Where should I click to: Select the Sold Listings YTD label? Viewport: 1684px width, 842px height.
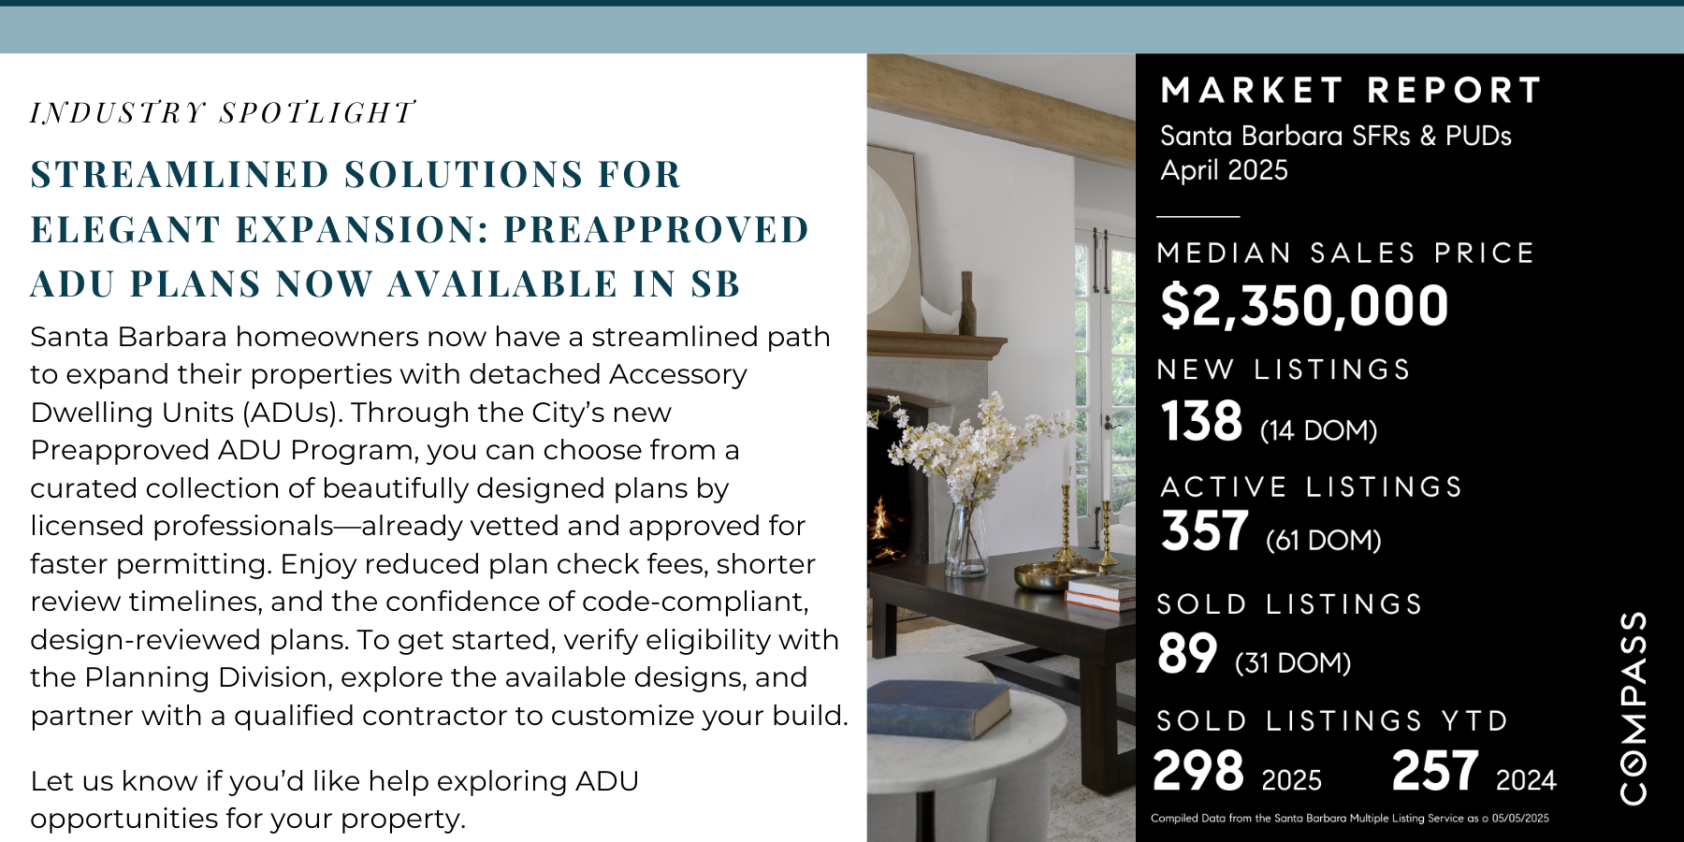tap(1332, 721)
